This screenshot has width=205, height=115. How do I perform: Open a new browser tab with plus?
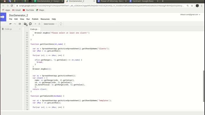[163, 1]
